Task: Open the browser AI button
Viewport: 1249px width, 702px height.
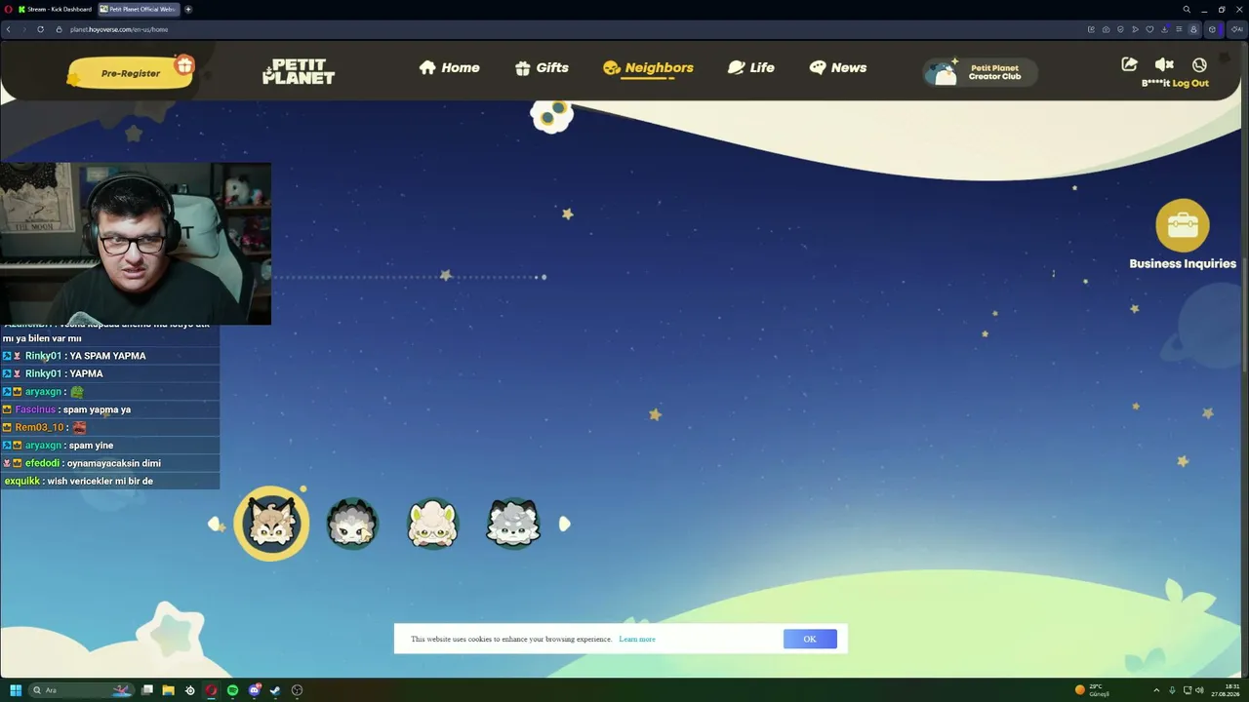Action: coord(1237,29)
